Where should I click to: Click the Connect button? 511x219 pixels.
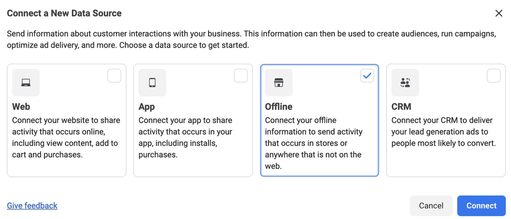(481, 205)
